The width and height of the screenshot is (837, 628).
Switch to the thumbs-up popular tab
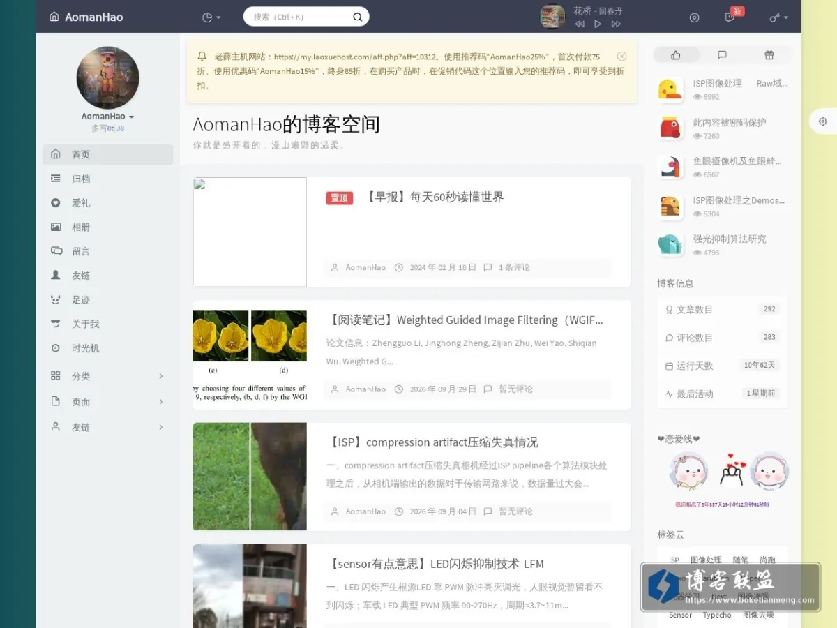coord(675,55)
